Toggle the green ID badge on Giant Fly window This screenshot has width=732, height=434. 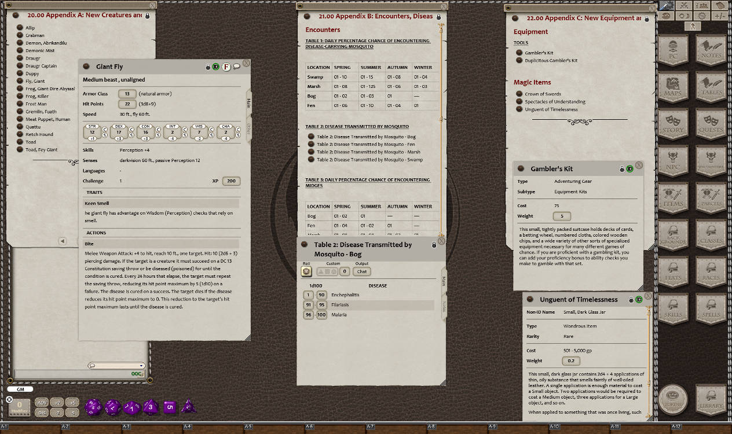pyautogui.click(x=217, y=67)
